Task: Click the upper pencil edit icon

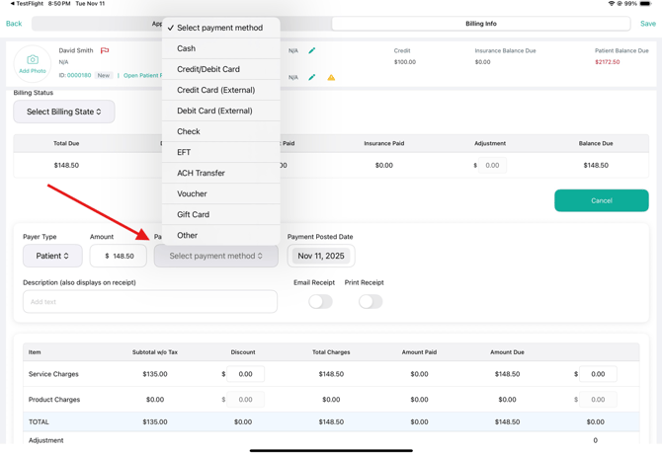Action: coord(312,50)
